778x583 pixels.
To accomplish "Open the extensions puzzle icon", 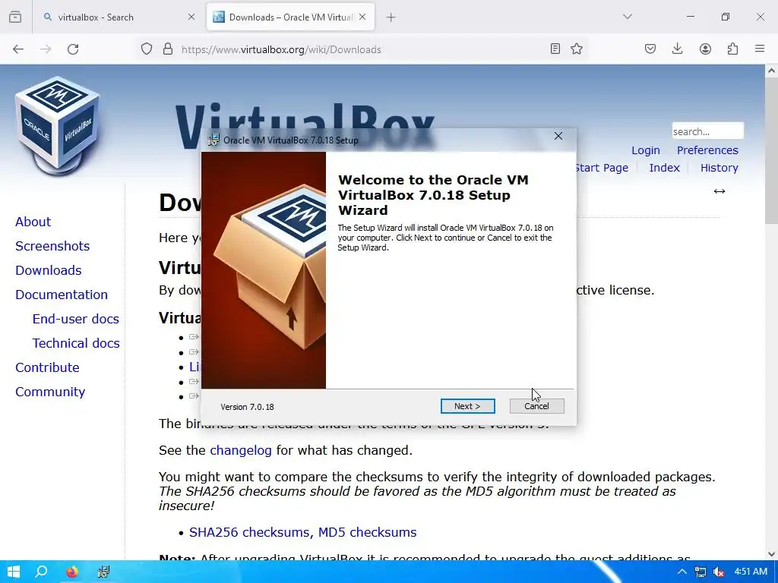I will click(732, 49).
